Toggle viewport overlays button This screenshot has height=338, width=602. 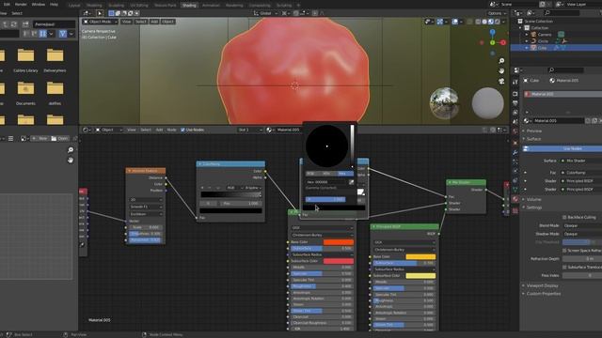point(455,22)
